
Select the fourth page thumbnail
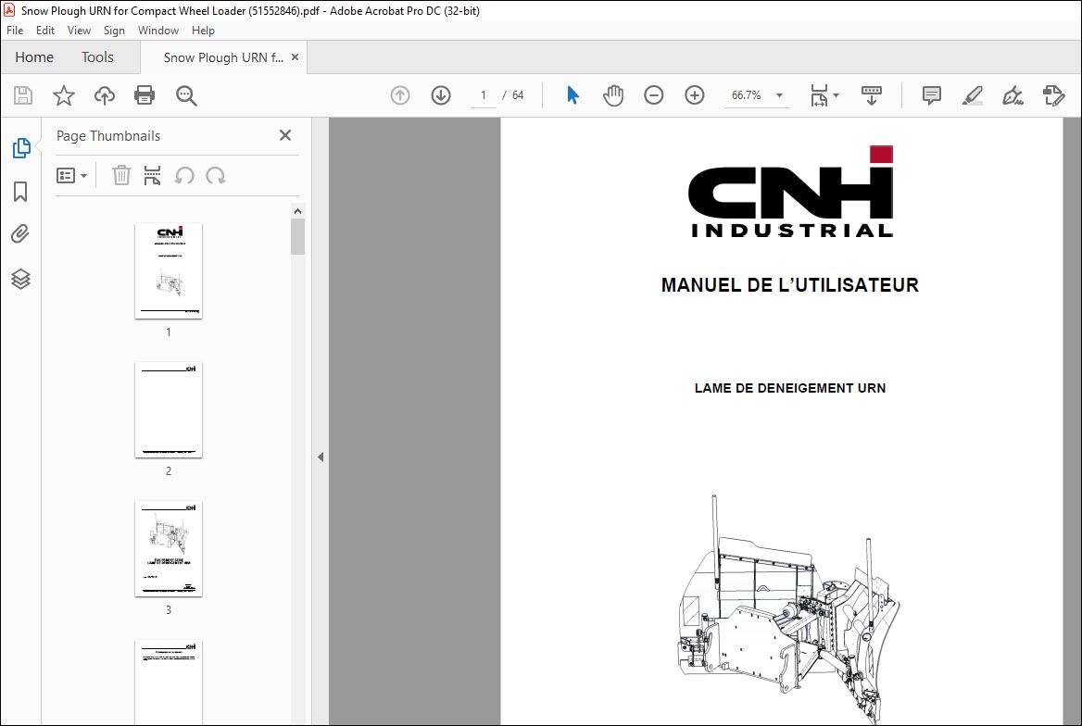click(169, 682)
